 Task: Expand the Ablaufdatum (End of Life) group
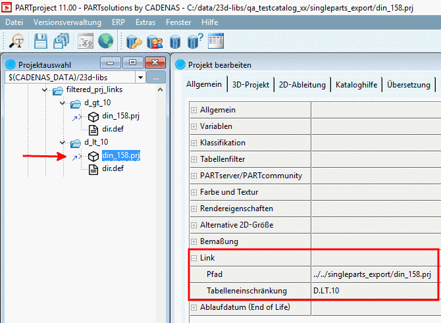tap(194, 307)
